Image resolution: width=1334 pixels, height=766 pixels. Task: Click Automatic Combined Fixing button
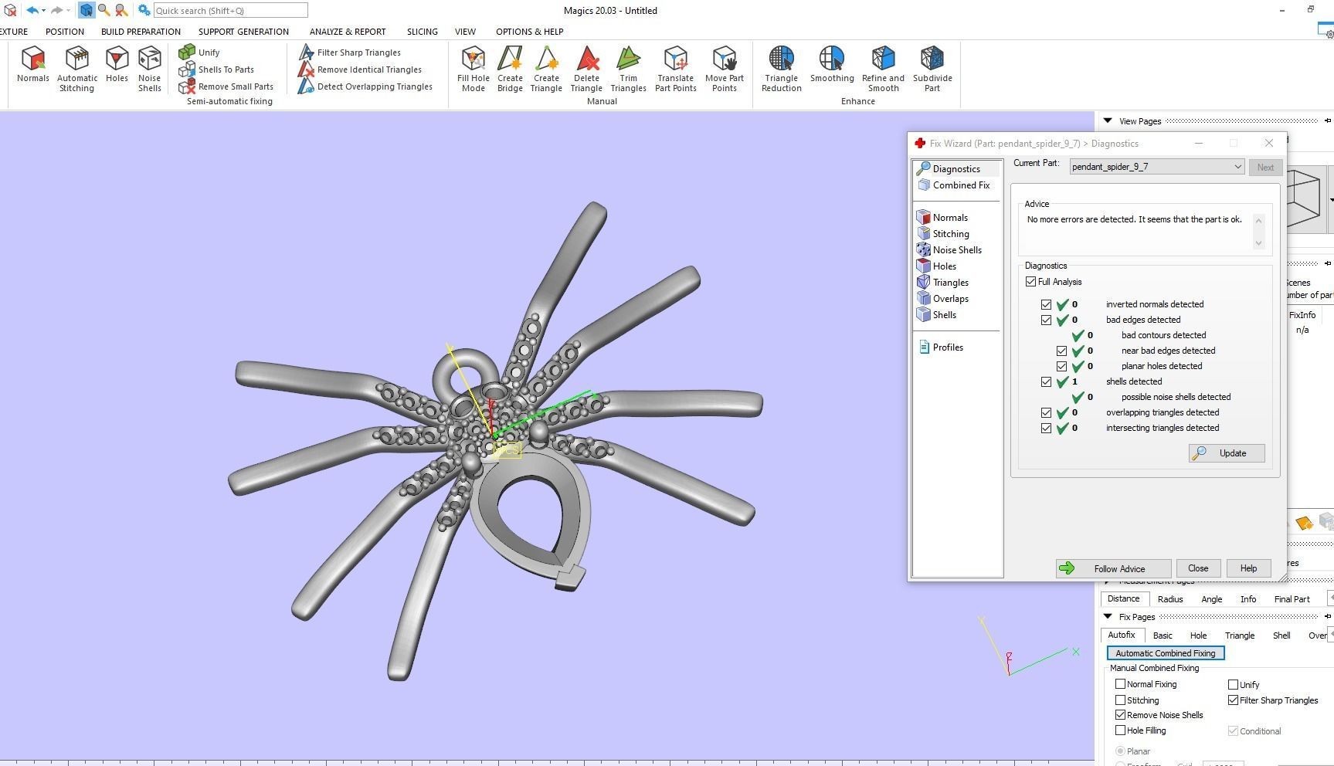pyautogui.click(x=1166, y=653)
